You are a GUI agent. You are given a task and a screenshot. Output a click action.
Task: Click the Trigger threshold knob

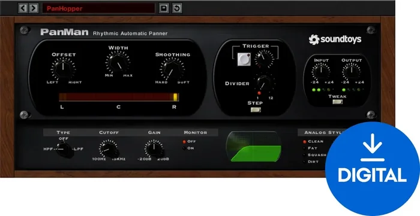click(x=264, y=59)
